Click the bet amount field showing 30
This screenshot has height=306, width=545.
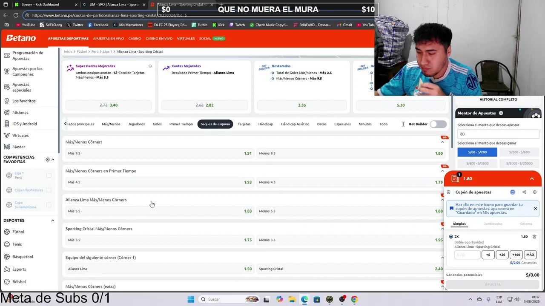click(x=498, y=134)
